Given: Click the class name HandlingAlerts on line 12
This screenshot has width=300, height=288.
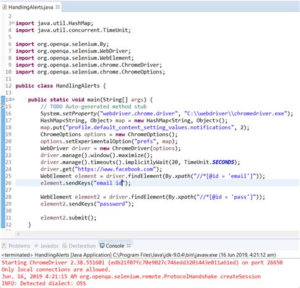Looking at the screenshot, I should pos(78,86).
